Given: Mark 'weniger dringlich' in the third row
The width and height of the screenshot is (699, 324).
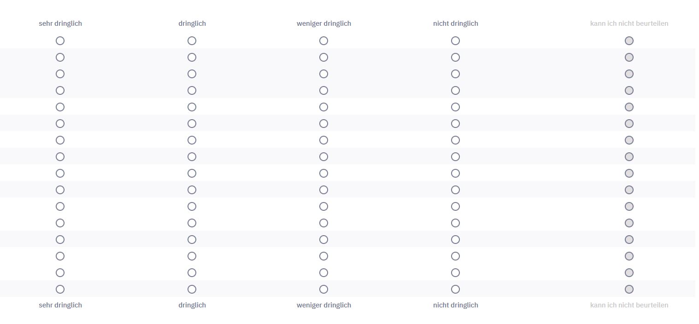Looking at the screenshot, I should coord(323,74).
